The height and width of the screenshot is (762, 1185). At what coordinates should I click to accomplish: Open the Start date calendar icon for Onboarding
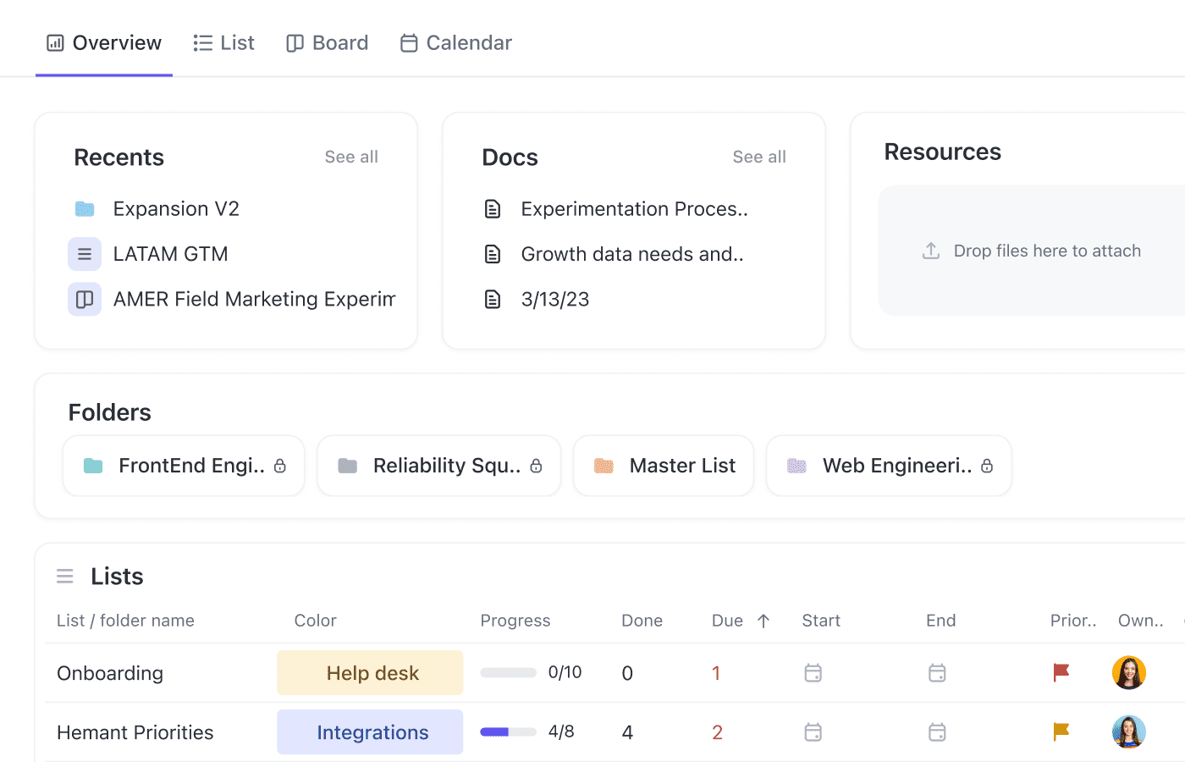coord(813,672)
